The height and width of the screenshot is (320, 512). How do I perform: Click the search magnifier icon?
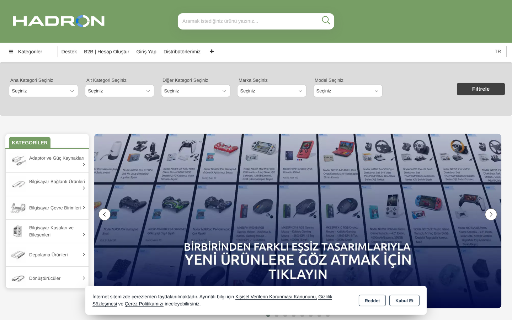[x=326, y=20]
